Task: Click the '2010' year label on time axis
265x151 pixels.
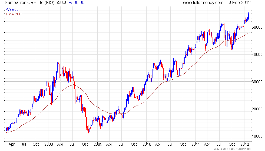Action: click(x=147, y=145)
